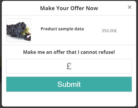Click the word 'refuse!' in the prompt
The height and width of the screenshot is (108, 138).
tap(108, 52)
